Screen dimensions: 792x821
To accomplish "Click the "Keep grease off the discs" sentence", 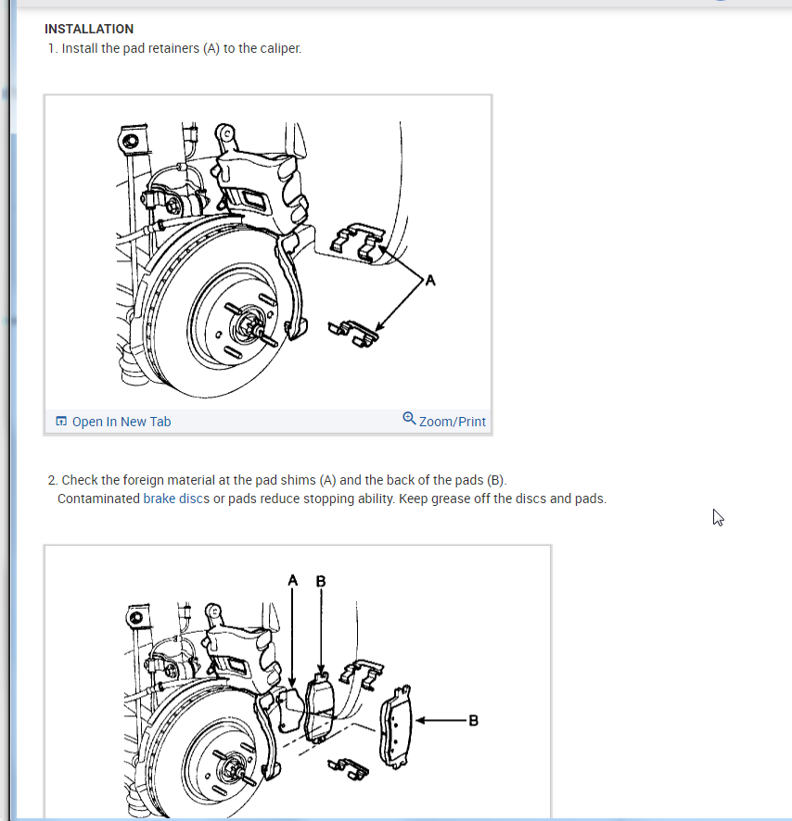I will (503, 499).
